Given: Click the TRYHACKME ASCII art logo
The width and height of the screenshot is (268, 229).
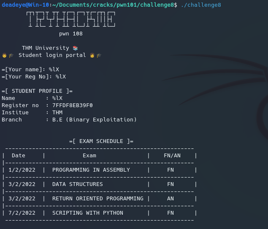Looking at the screenshot, I should (x=70, y=20).
